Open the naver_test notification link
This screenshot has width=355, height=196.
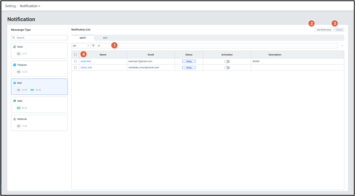coord(86,67)
